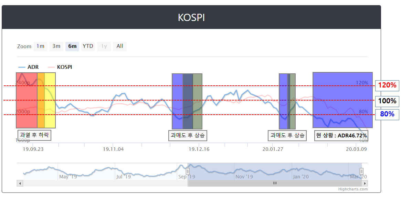This screenshot has height=198, width=401.
Task: Click the Jul '19 navigator label
Action: [124, 177]
